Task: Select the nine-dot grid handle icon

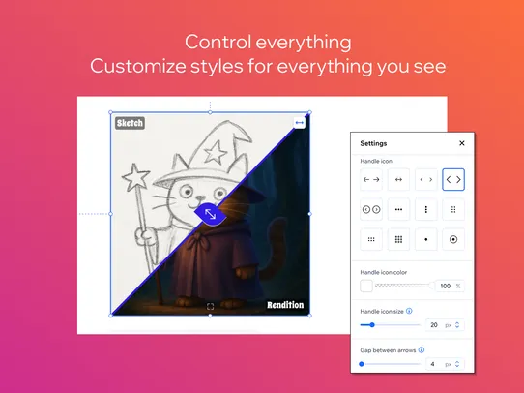Action: click(x=398, y=239)
